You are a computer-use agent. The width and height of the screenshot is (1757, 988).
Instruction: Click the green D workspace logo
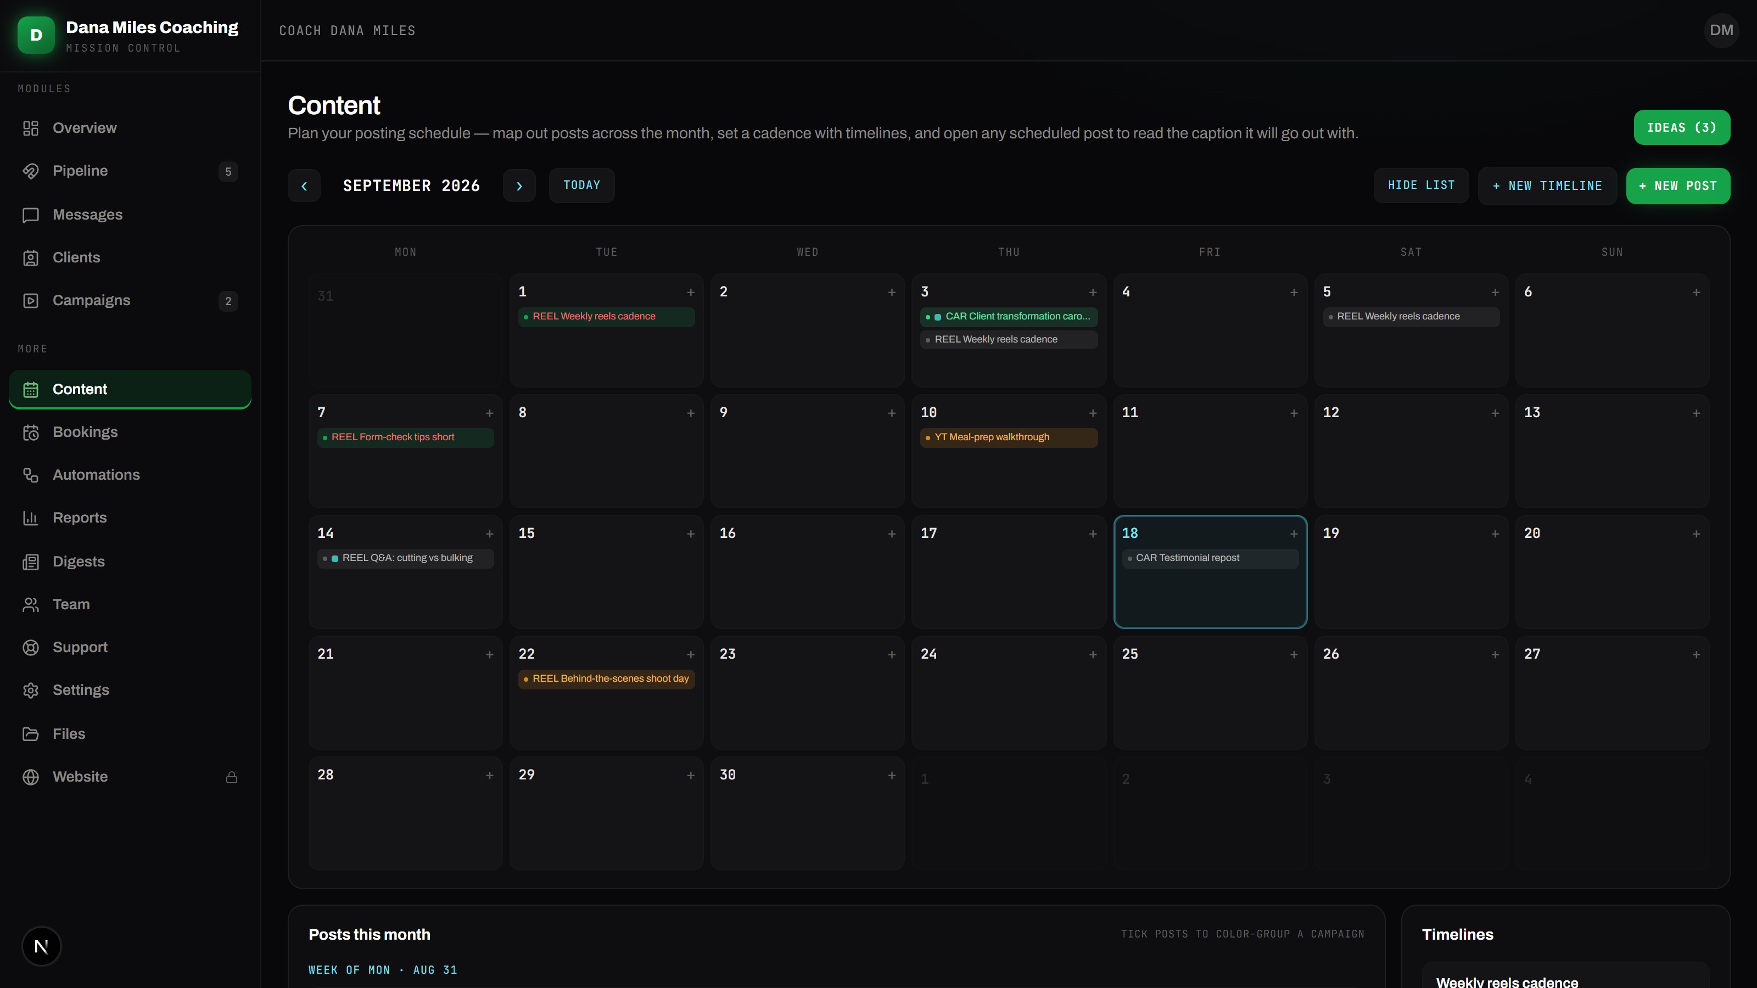pos(36,35)
